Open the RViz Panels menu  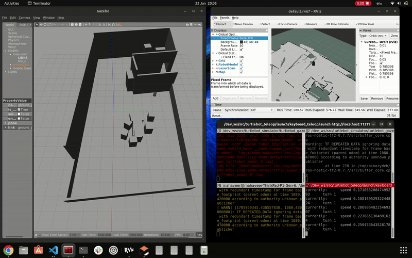[x=225, y=18]
